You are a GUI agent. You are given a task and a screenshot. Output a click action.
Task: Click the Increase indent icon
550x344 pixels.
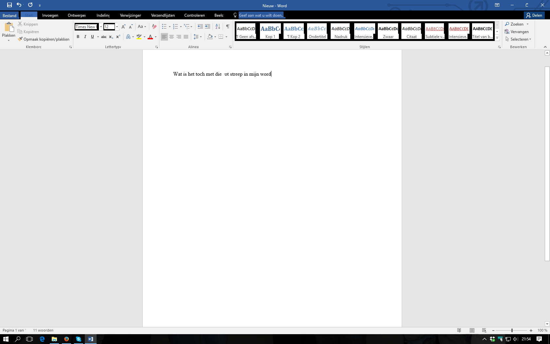pyautogui.click(x=208, y=27)
